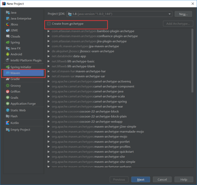
Task: Choose Kotlin in project list
Action: click(x=24, y=123)
